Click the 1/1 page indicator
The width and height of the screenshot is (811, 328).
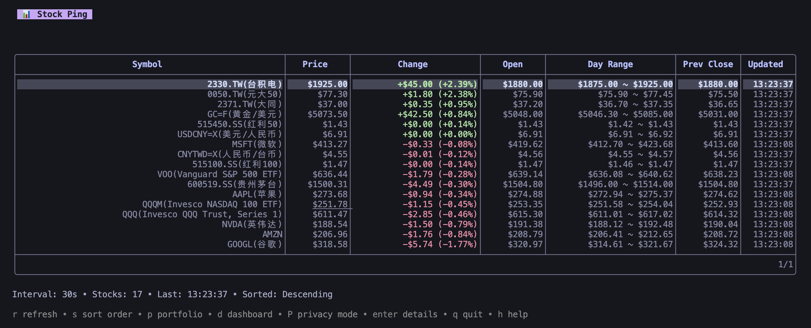click(x=786, y=264)
